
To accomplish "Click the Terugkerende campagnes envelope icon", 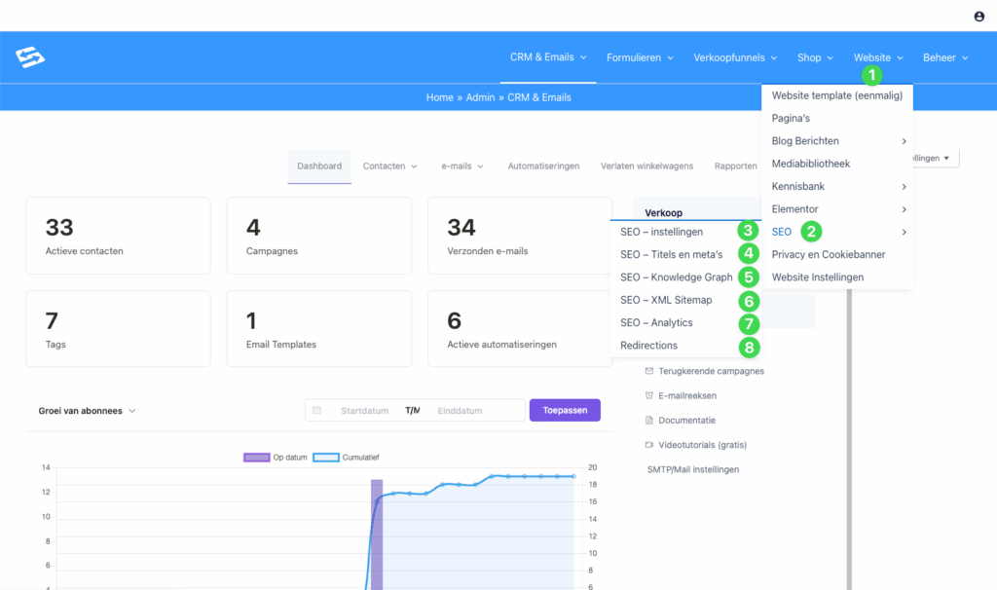I will pos(649,371).
